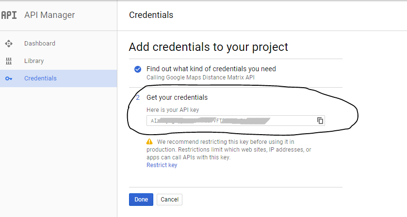This screenshot has width=407, height=217.
Task: Click inside the API key field
Action: 236,121
